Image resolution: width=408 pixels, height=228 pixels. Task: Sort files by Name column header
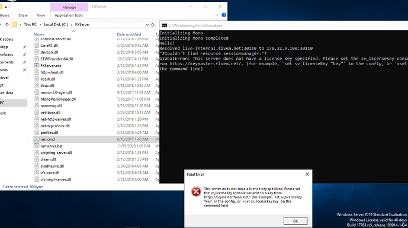tap(39, 34)
